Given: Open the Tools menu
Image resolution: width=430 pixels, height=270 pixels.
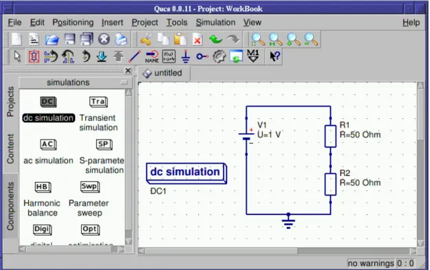Looking at the screenshot, I should click(177, 23).
